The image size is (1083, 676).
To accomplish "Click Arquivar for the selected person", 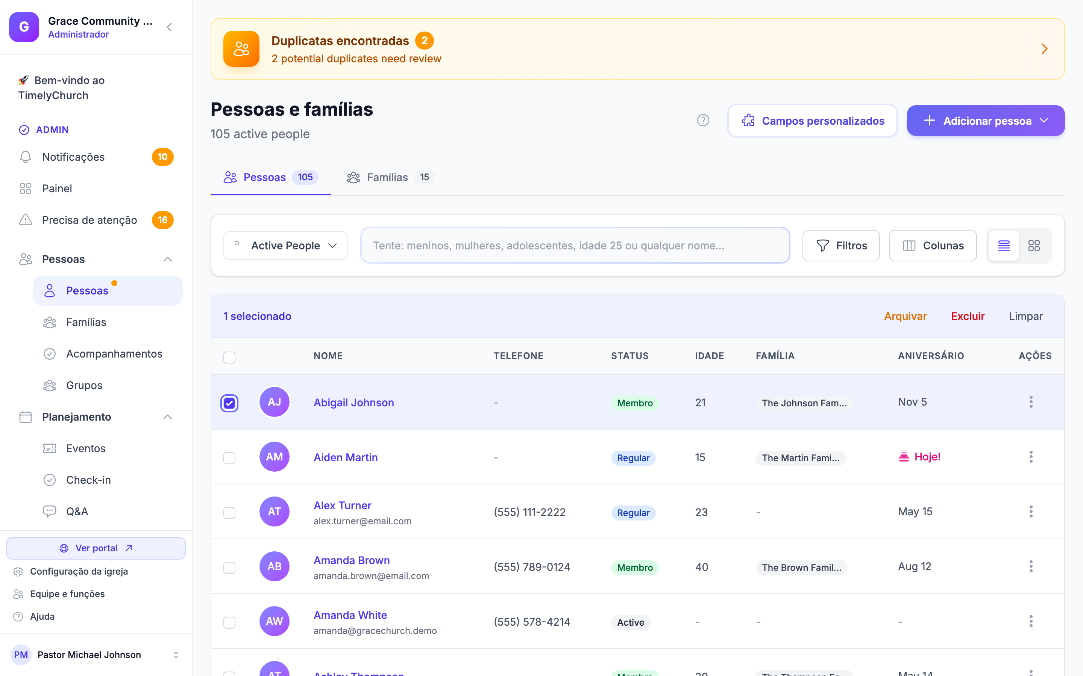I will 905,316.
